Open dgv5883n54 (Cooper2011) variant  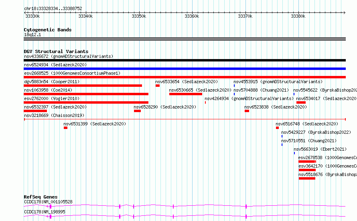coord(52,82)
